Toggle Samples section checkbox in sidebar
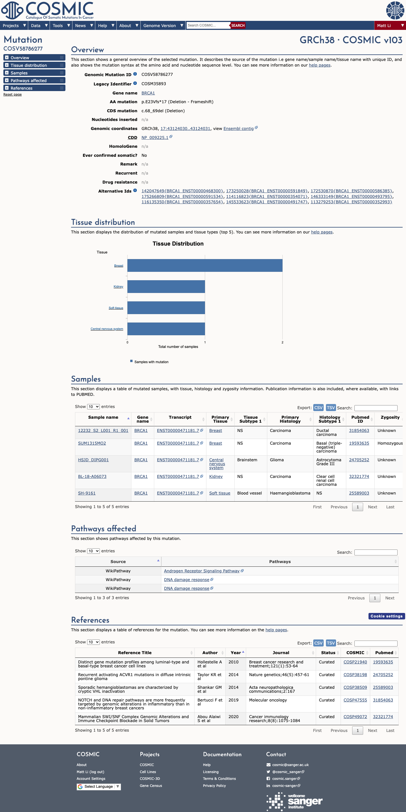Viewport: 406px width, 812px height. 6,72
